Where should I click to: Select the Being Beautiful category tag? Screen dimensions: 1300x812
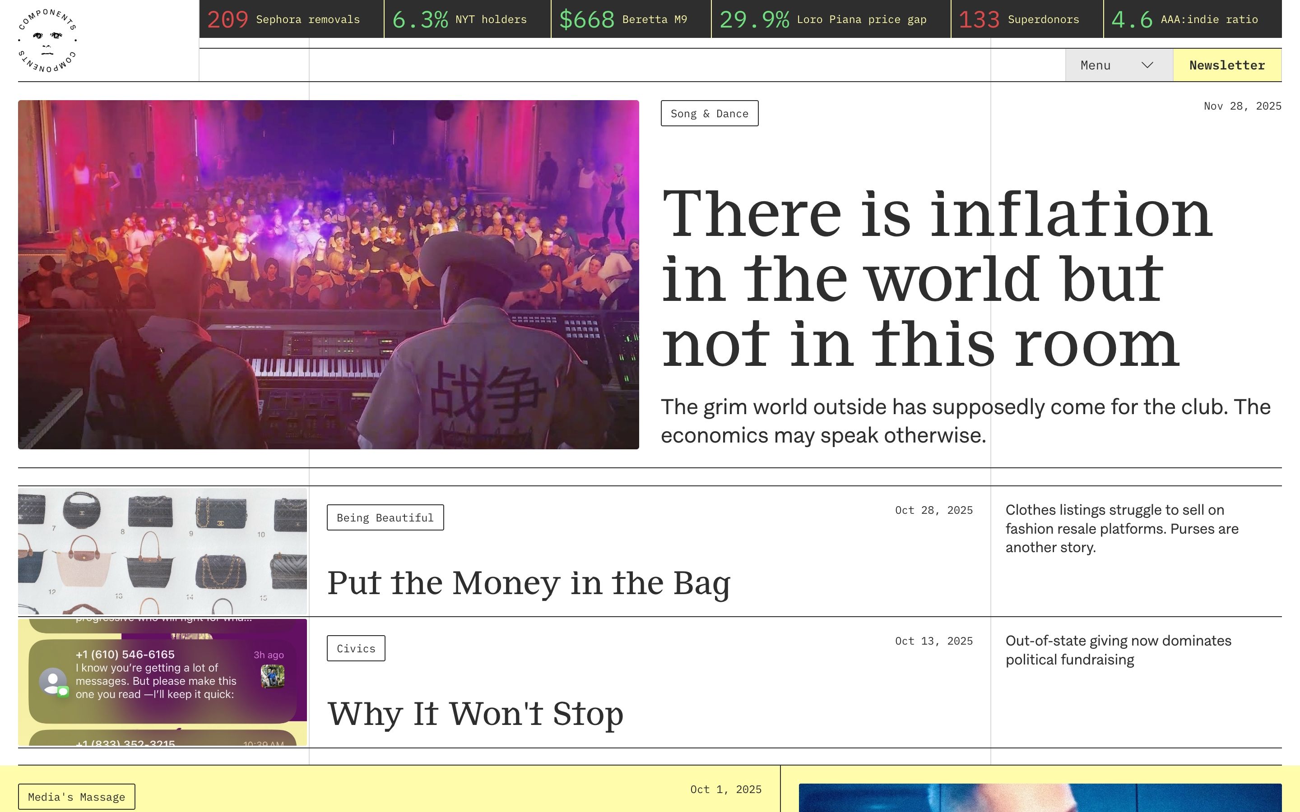tap(385, 517)
